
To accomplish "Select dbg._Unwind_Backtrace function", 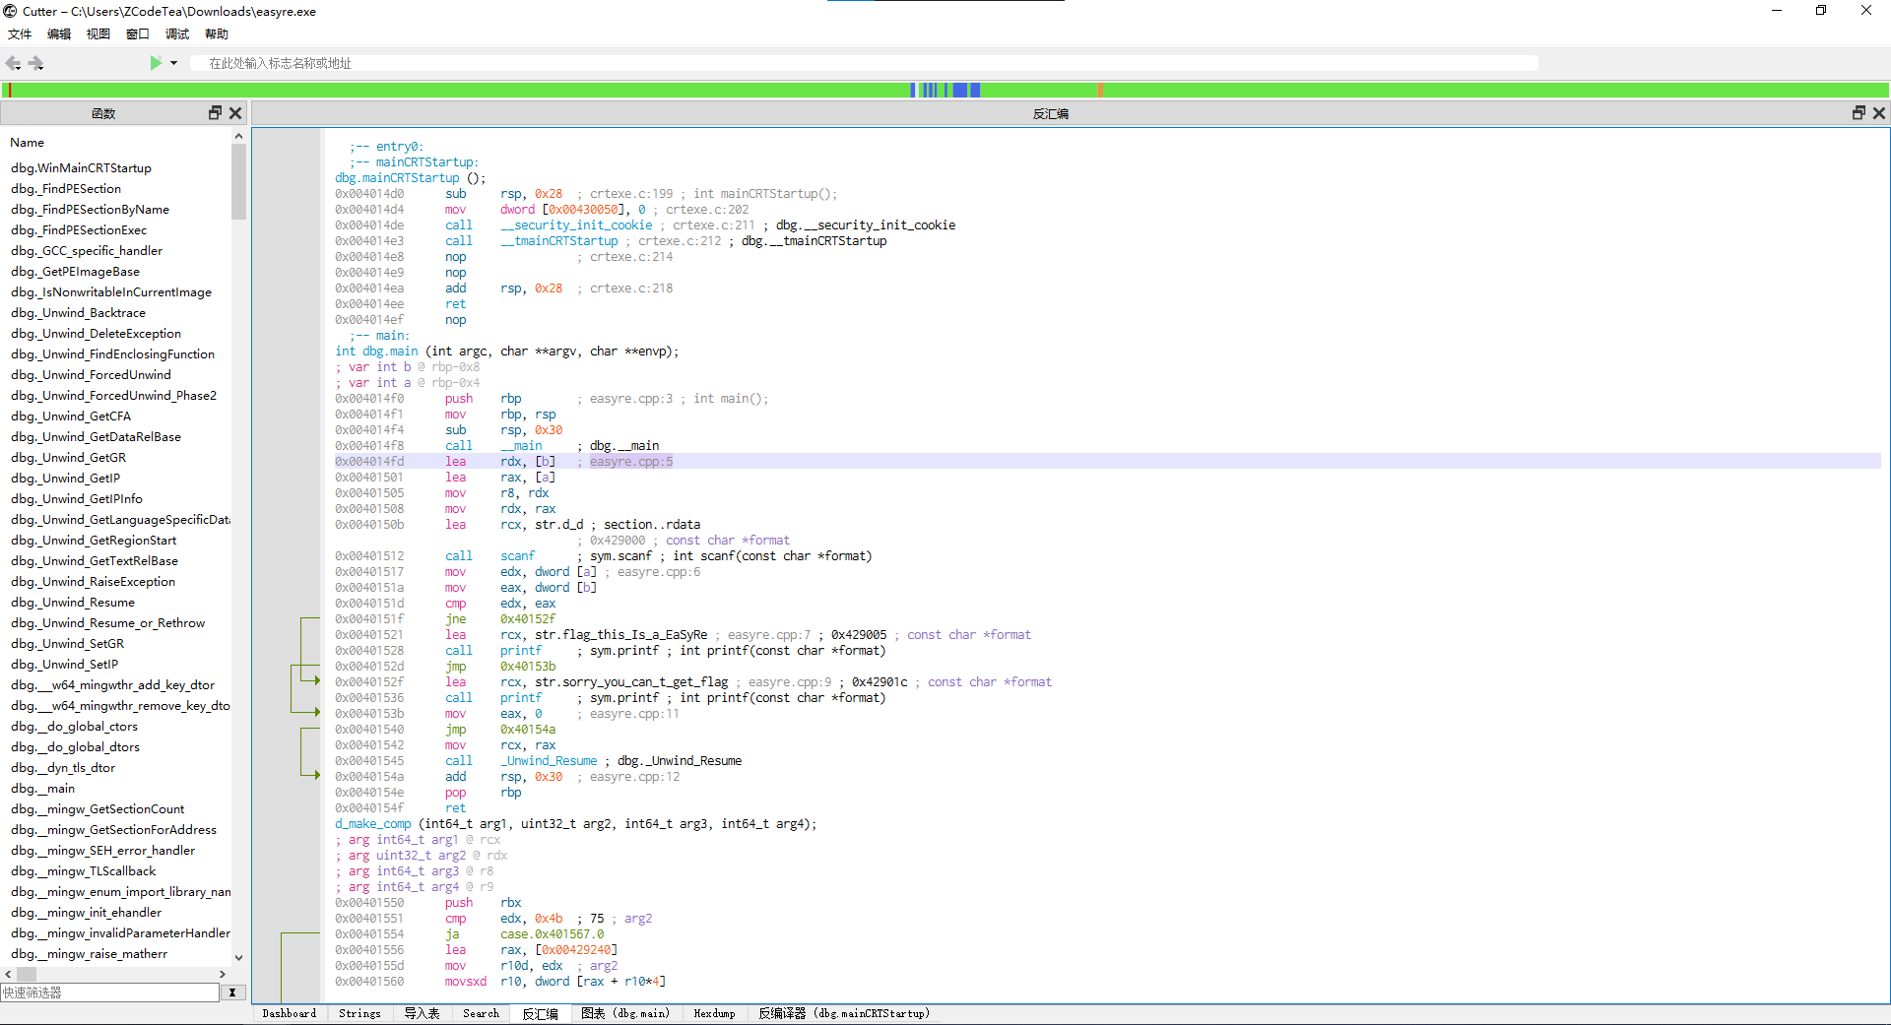I will (x=78, y=313).
